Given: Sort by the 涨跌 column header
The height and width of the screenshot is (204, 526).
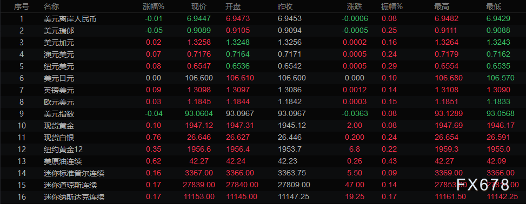Looking at the screenshot, I should (355, 6).
